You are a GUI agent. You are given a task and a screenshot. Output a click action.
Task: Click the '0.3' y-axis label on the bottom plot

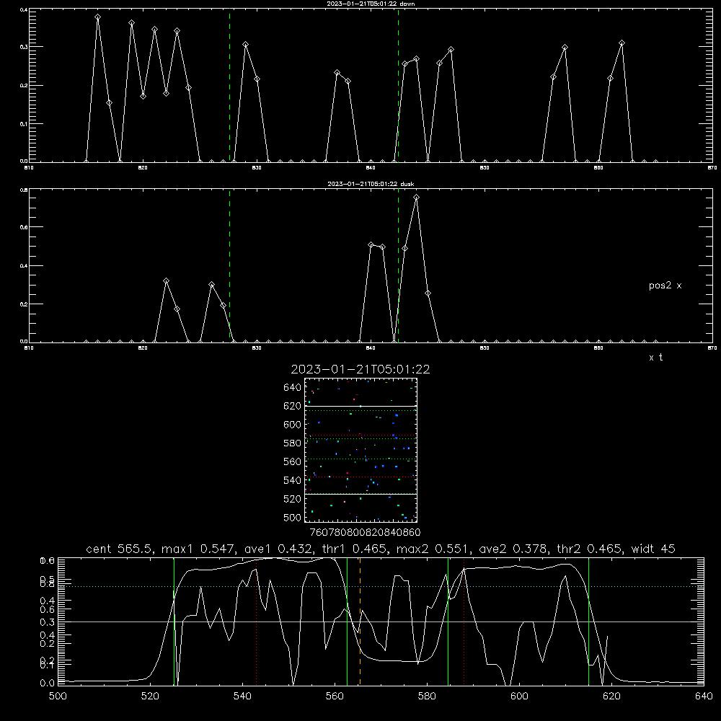point(48,622)
